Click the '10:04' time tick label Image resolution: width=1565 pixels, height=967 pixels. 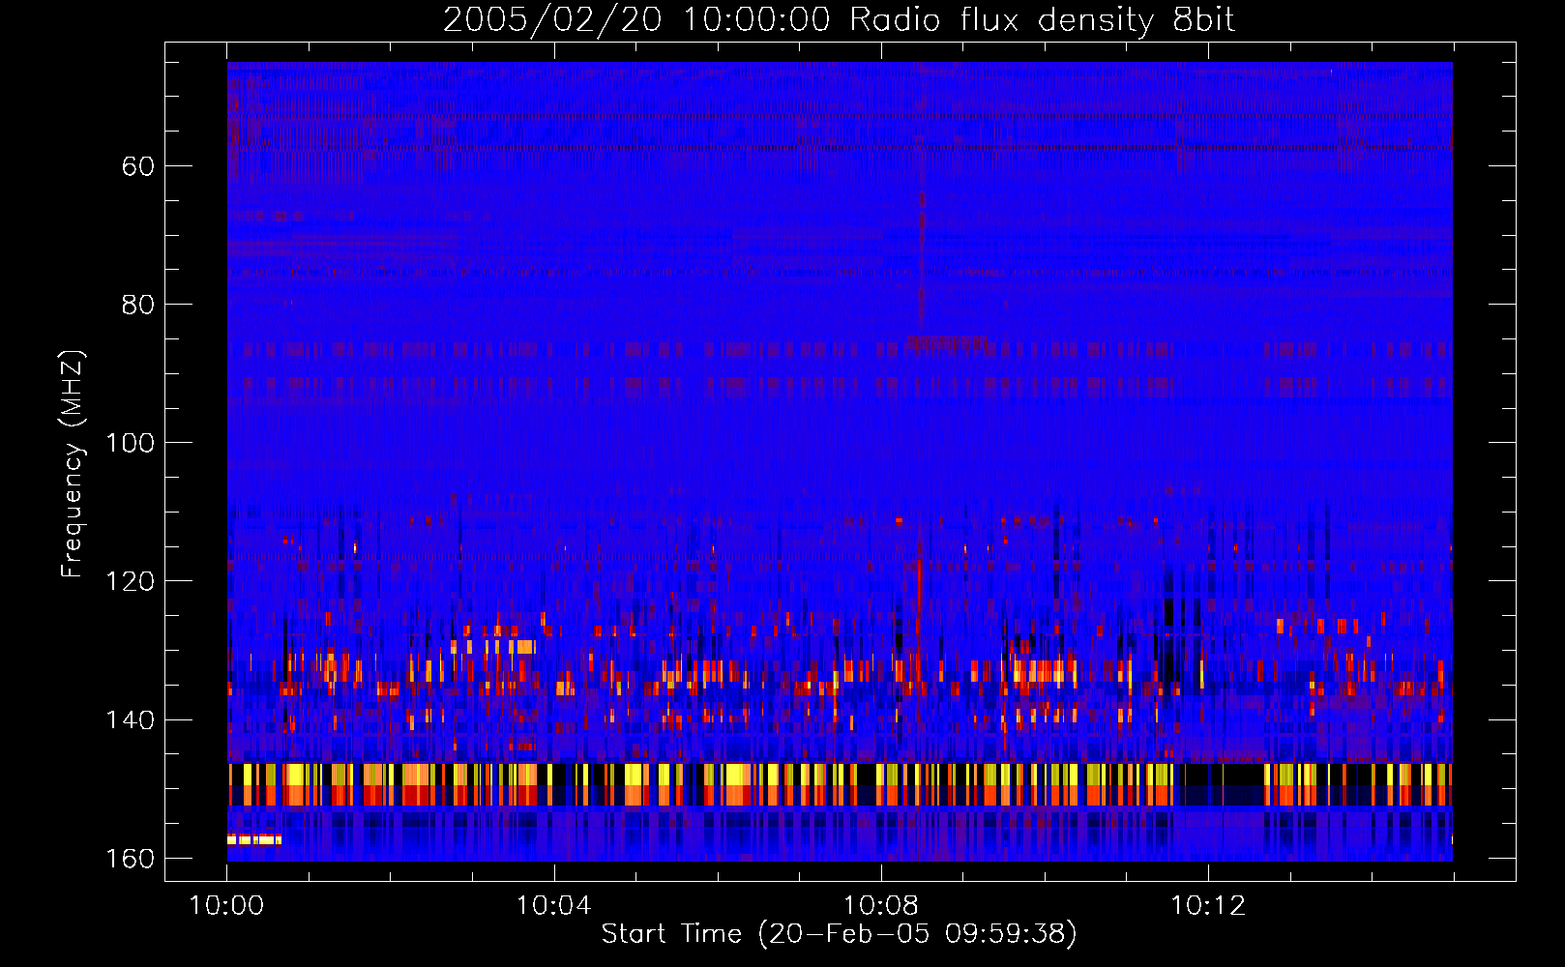click(553, 906)
